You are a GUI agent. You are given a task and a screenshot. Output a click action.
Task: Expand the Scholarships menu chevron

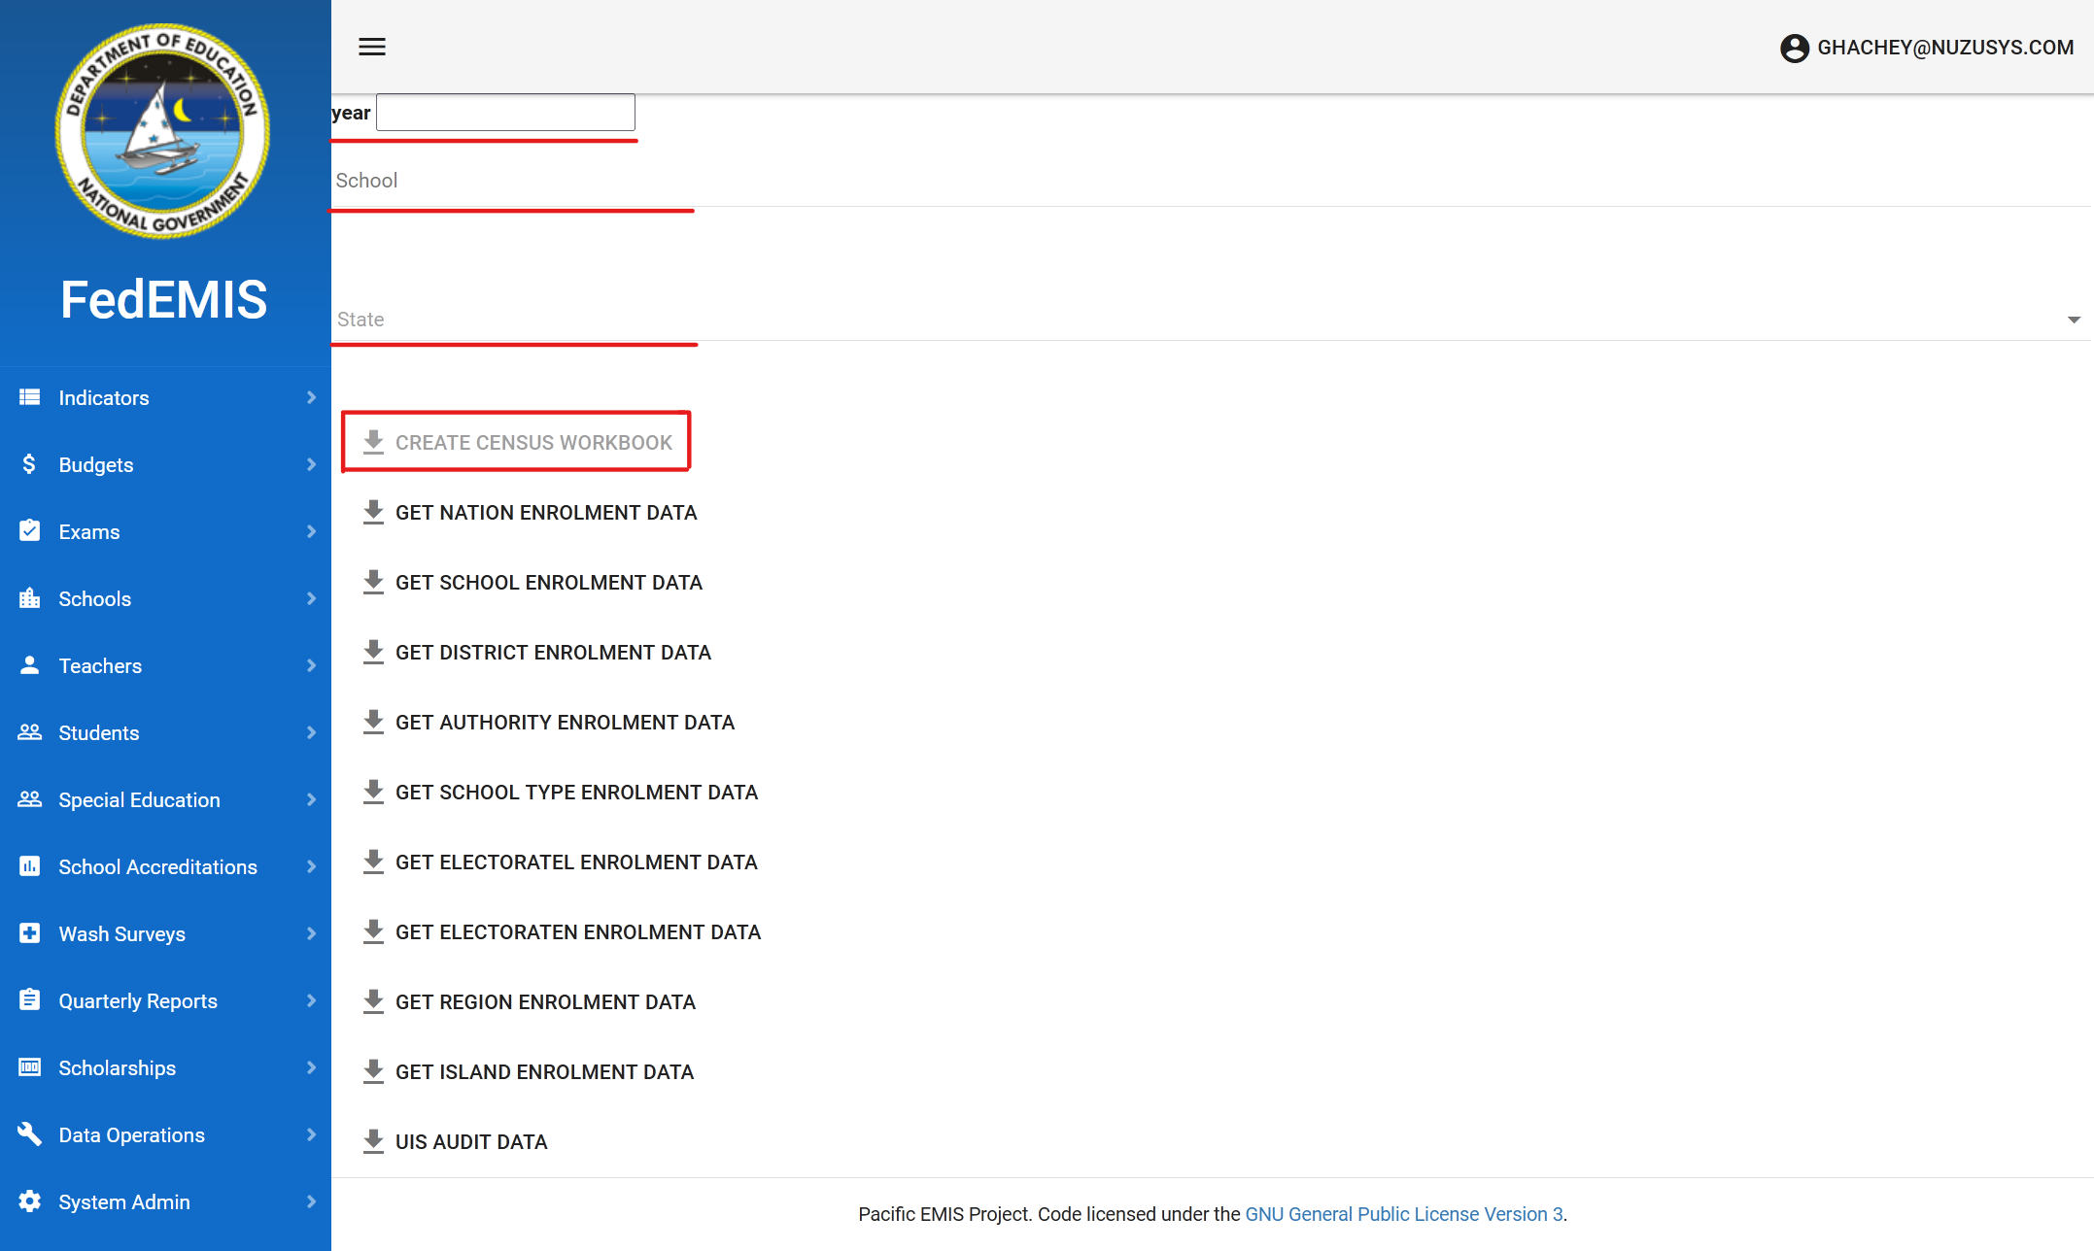coord(311,1067)
